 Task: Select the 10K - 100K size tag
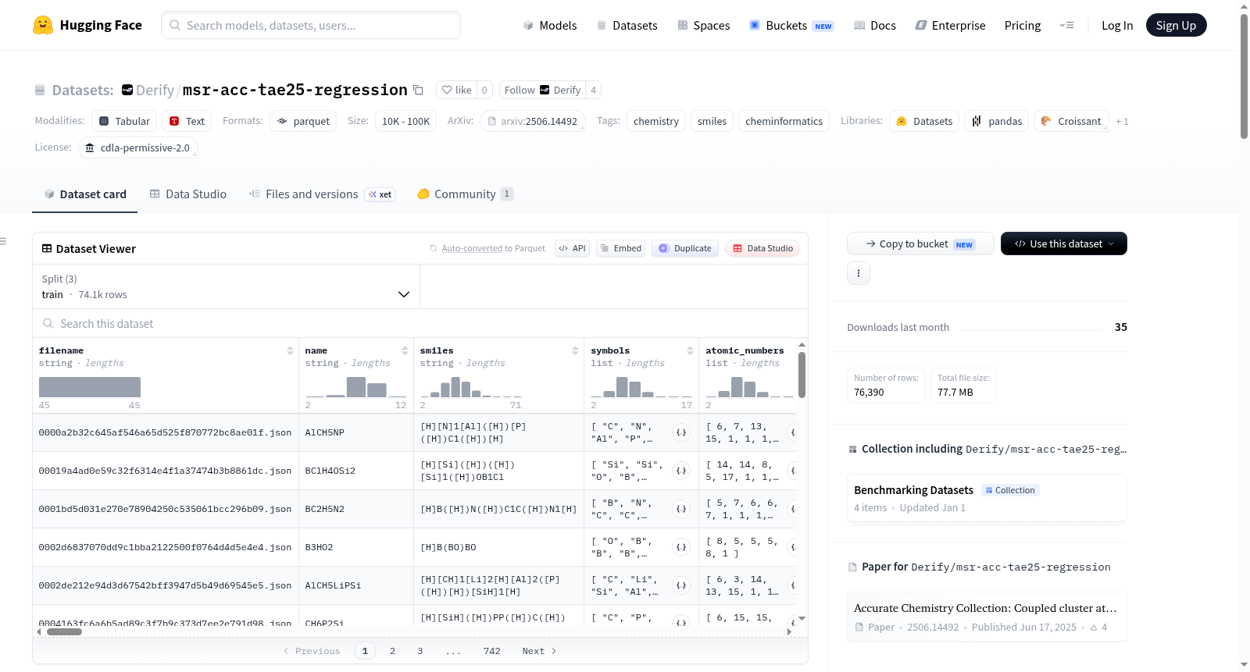(x=405, y=121)
